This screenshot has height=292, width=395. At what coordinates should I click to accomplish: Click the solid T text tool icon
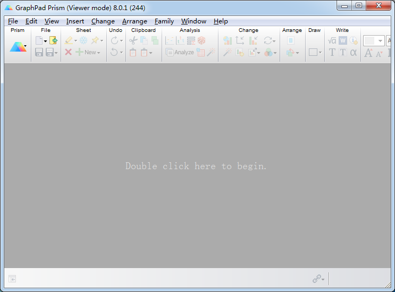tap(332, 53)
